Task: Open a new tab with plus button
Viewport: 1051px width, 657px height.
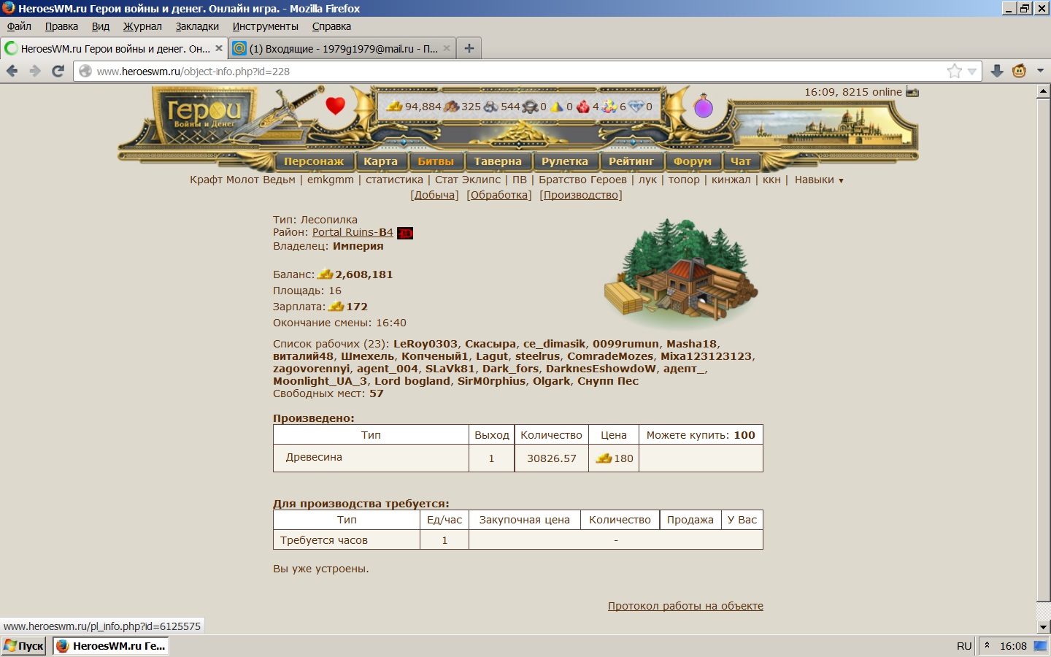Action: pos(469,48)
